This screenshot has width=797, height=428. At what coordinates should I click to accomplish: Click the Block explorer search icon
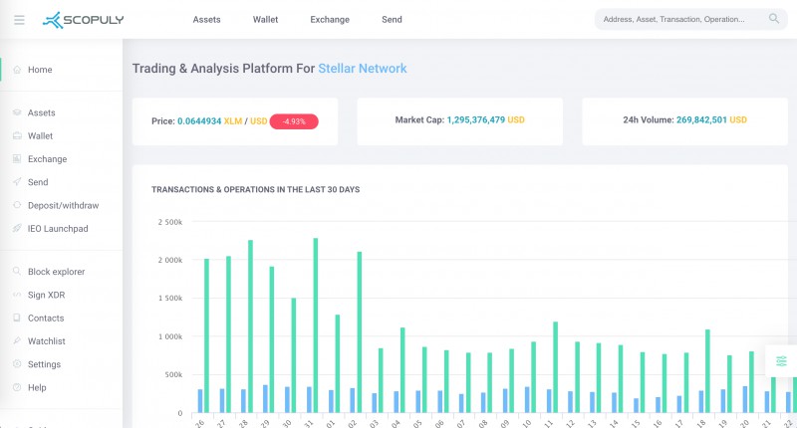coord(17,272)
